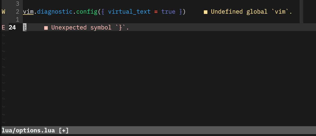The width and height of the screenshot is (316, 136).
Task: Click the pink error diagnostic square
Action: click(x=46, y=28)
